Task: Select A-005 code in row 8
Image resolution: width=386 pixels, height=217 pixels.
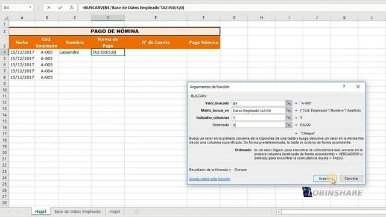Action: point(47,77)
